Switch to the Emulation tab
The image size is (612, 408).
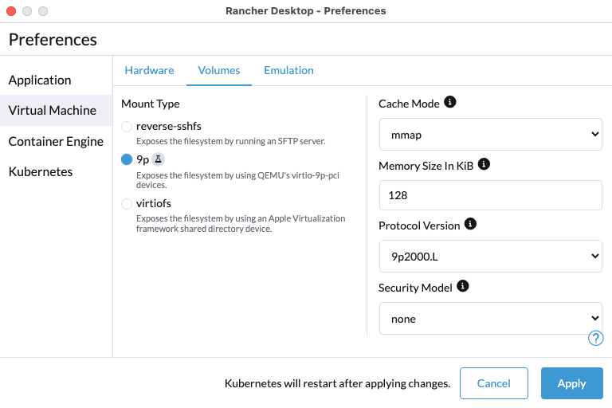[x=288, y=70]
